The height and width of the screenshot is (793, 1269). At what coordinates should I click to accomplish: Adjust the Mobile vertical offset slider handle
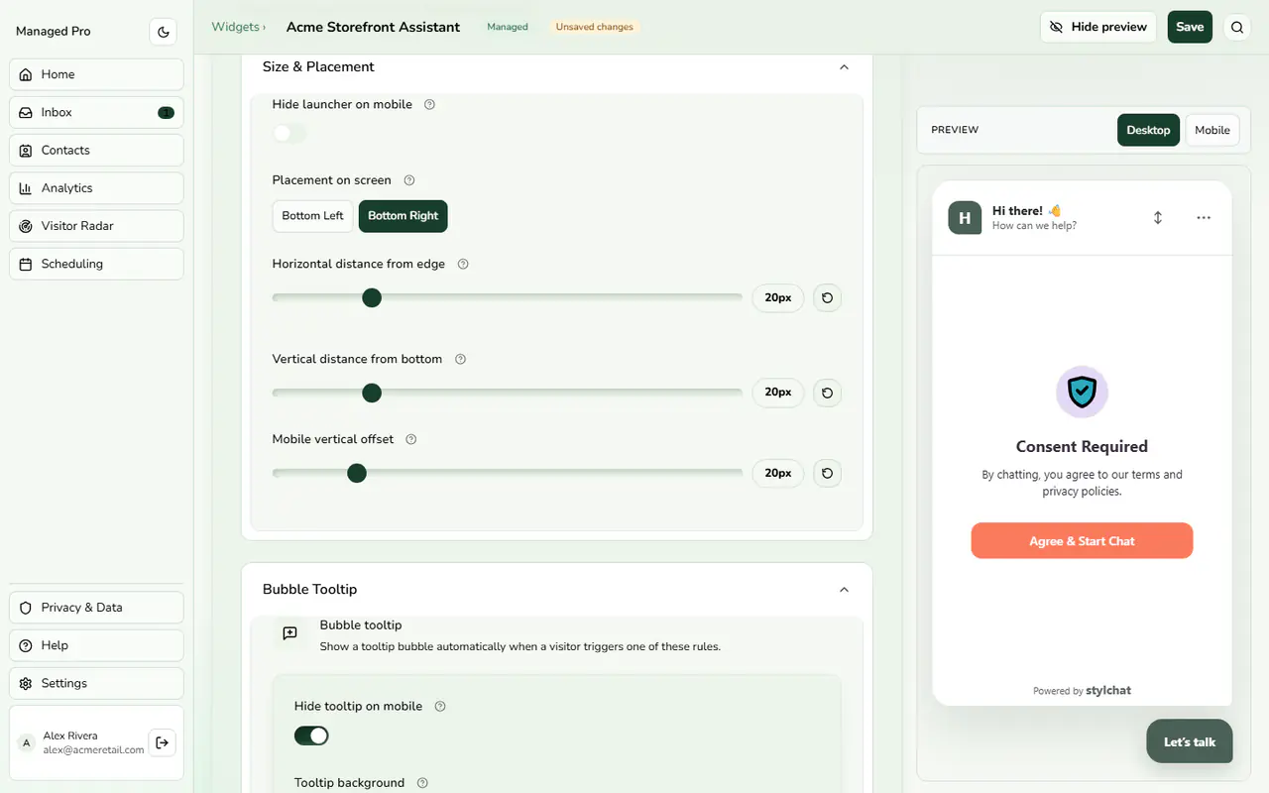point(357,473)
